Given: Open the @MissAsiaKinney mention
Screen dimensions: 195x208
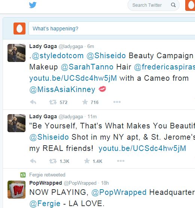Looking at the screenshot, I should (x=62, y=89).
